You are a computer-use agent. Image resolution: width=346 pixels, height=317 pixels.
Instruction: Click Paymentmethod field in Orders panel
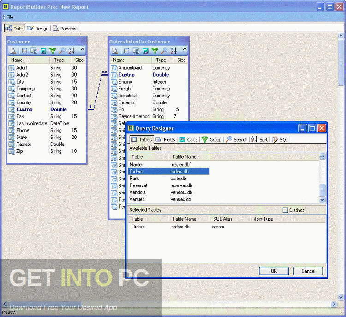pyautogui.click(x=134, y=116)
